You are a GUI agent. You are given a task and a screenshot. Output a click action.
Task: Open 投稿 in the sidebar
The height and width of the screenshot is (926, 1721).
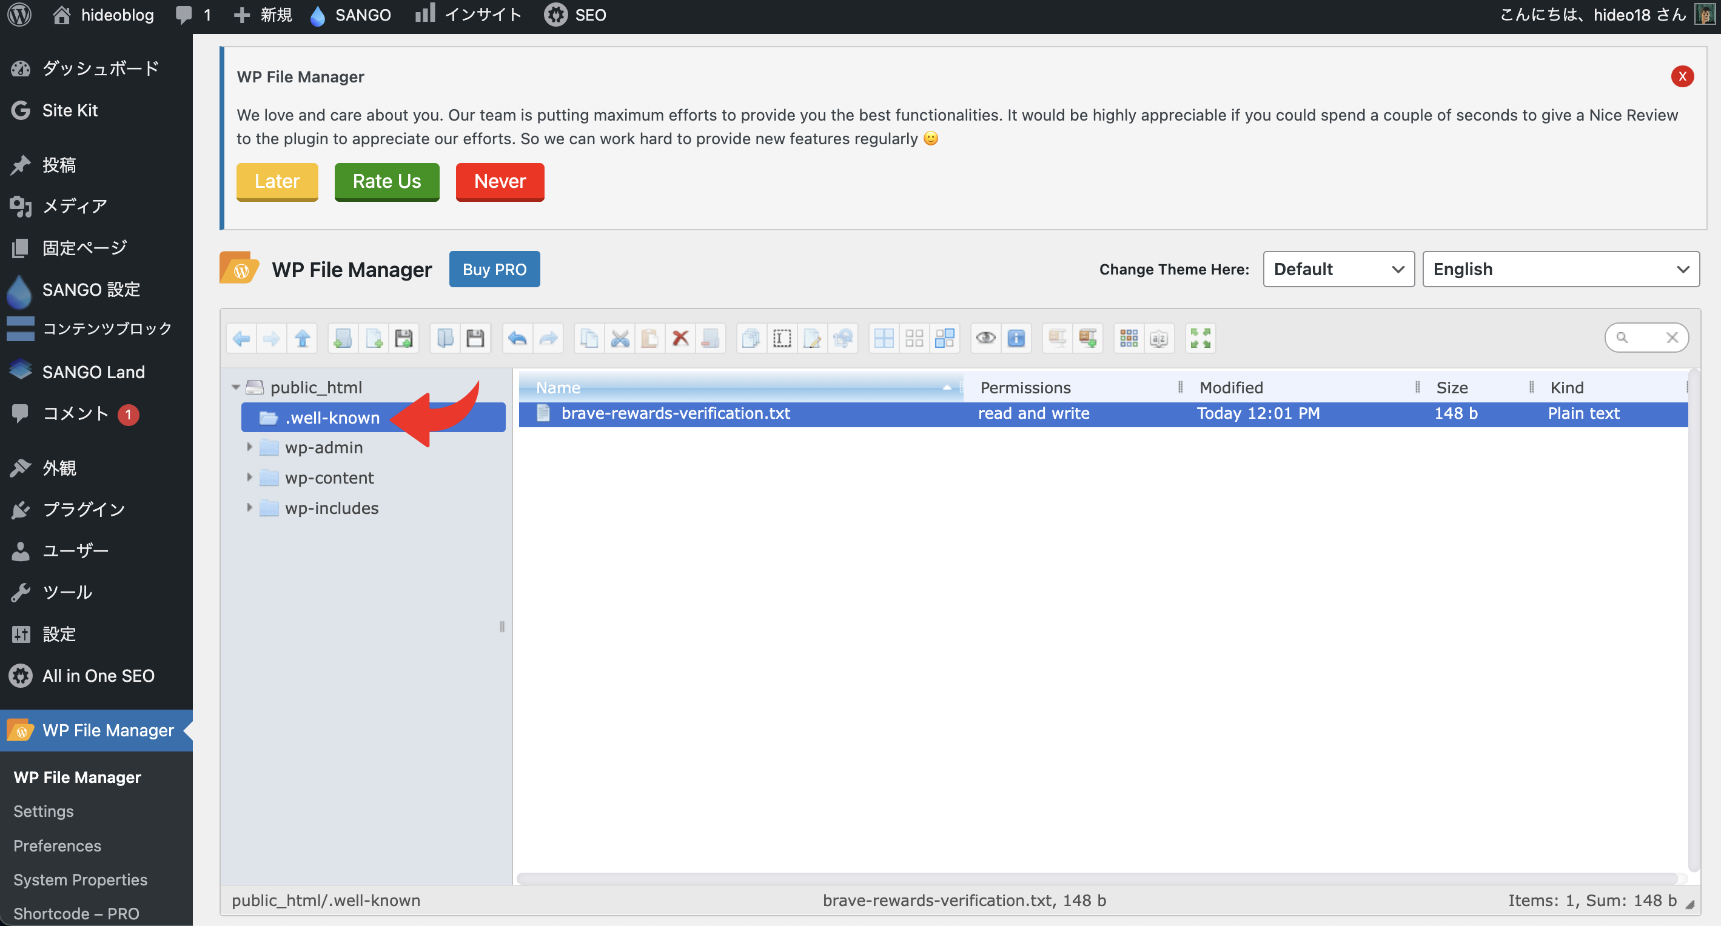(x=96, y=165)
